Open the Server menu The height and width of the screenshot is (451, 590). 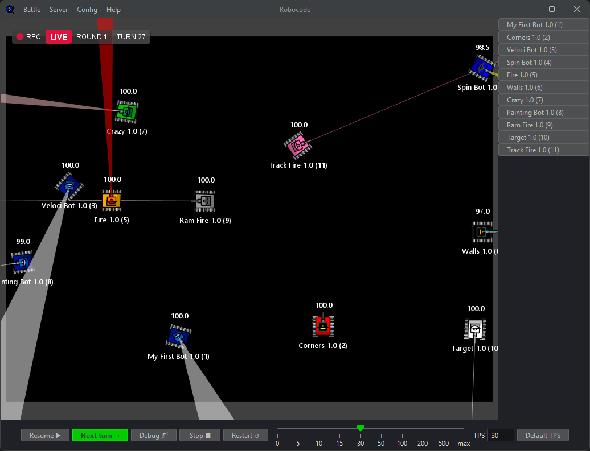pyautogui.click(x=59, y=10)
